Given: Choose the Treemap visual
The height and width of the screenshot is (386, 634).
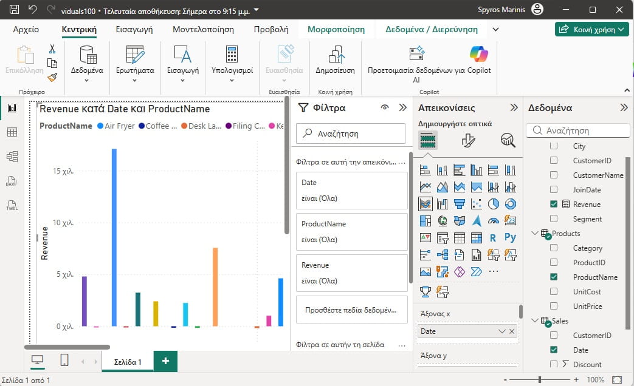Looking at the screenshot, I should click(x=425, y=221).
